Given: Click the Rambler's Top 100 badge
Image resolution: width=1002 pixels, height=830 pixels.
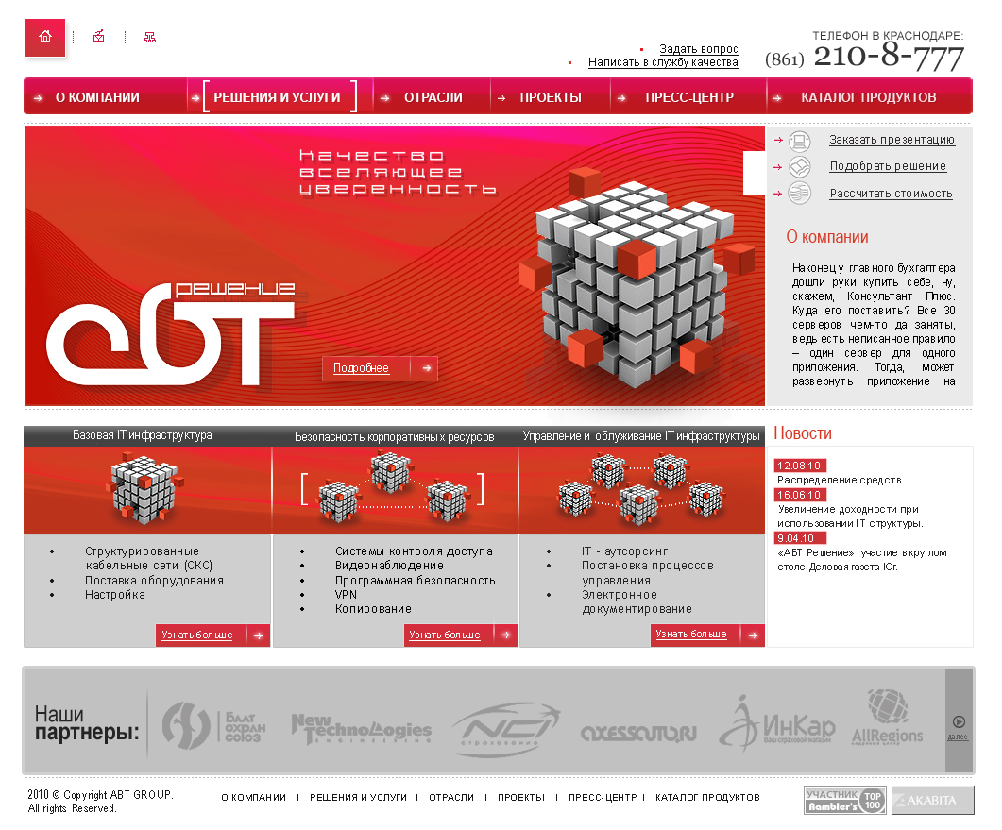Looking at the screenshot, I should point(843,800).
